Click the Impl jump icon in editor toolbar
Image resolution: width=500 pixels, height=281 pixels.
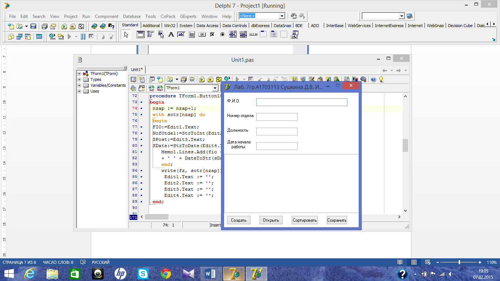tap(160, 88)
